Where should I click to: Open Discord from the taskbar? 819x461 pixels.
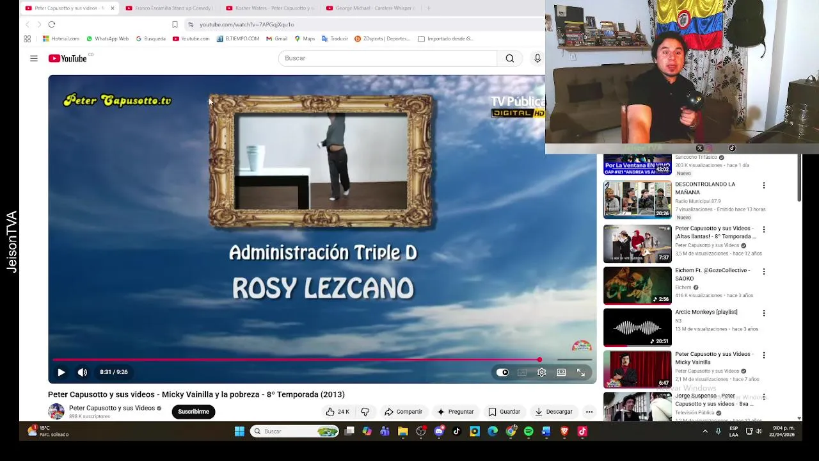439,432
